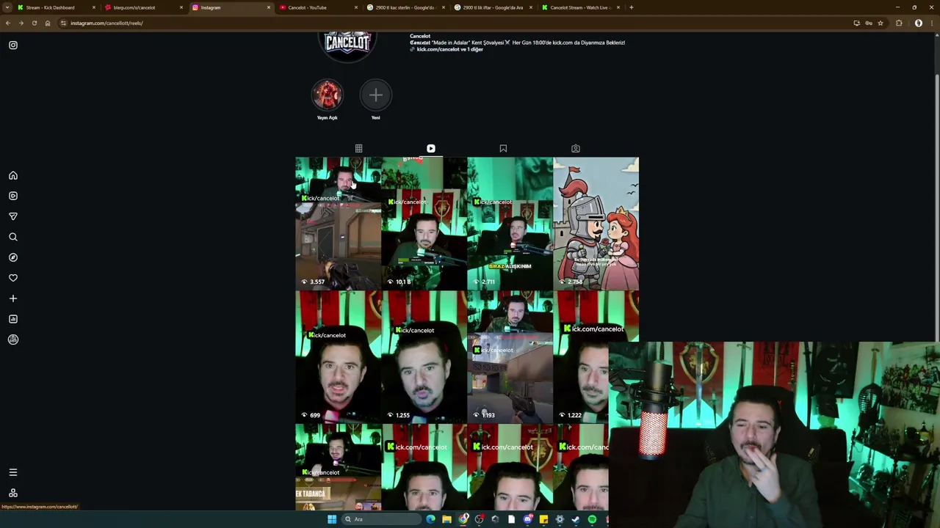
Task: Open the knight cartoon reel with 2.758 views
Action: tap(596, 223)
